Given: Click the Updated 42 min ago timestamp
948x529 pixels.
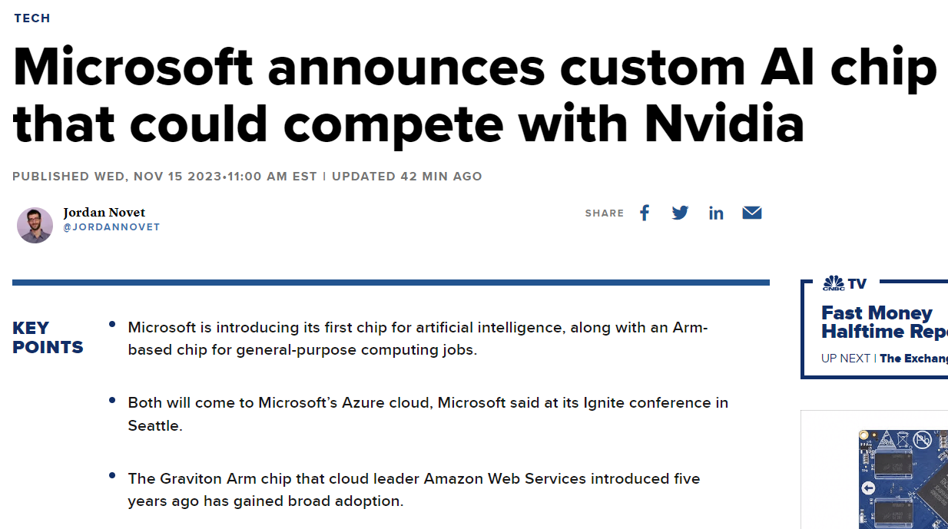Looking at the screenshot, I should [x=406, y=177].
